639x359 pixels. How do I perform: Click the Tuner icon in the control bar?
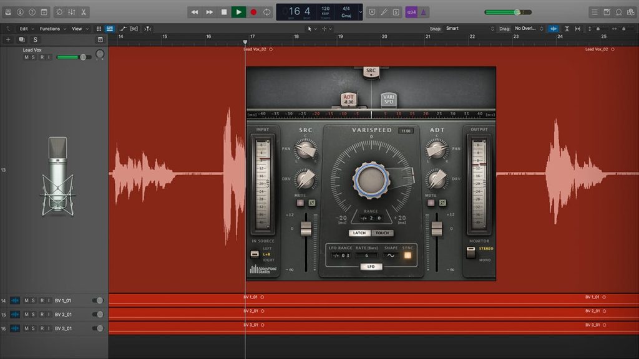tap(384, 11)
